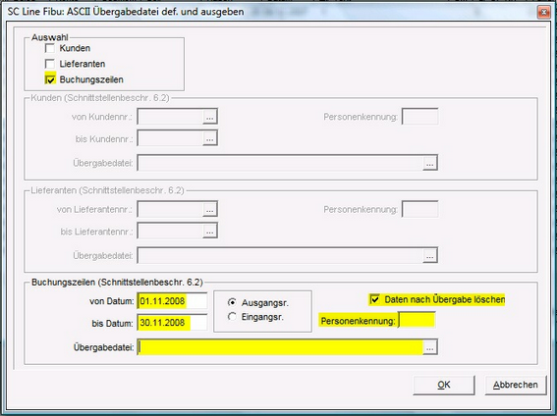The width and height of the screenshot is (557, 416).
Task: Click the Buchungszeilen Personenkennung field
Action: pos(417,320)
